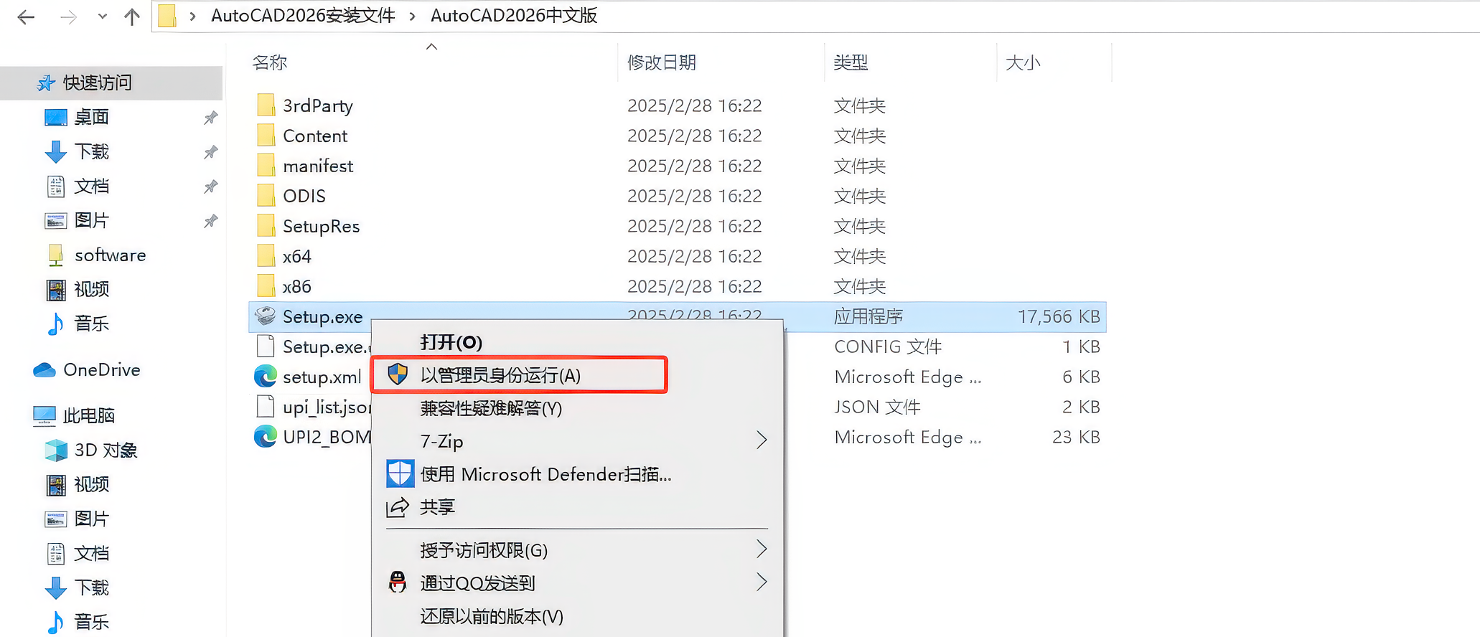This screenshot has height=637, width=1480.
Task: Click 3rdParty date 2025/2/28 16:22
Action: pyautogui.click(x=694, y=105)
